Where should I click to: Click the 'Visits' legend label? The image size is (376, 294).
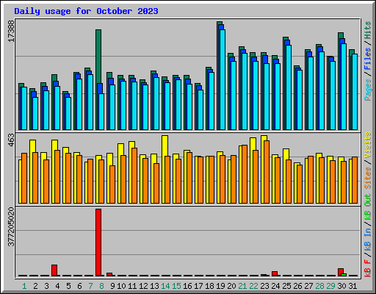pyautogui.click(x=368, y=146)
